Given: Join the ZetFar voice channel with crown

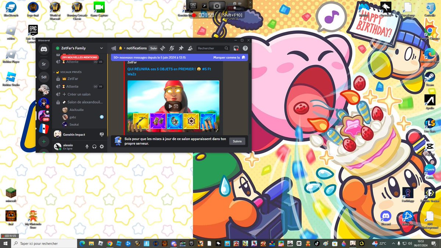Looking at the screenshot, I should coord(79,79).
